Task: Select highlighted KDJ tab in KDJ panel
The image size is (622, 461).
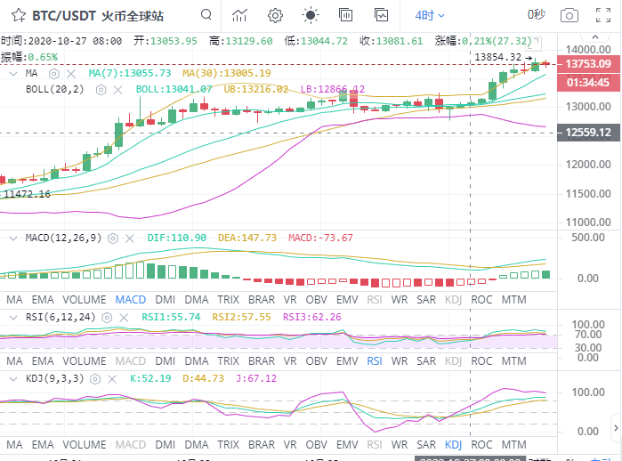Action: pyautogui.click(x=454, y=445)
